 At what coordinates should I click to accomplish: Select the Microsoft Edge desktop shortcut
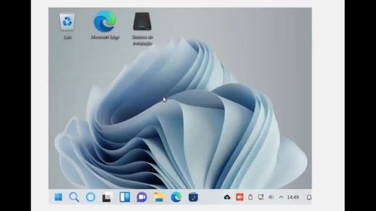click(105, 25)
